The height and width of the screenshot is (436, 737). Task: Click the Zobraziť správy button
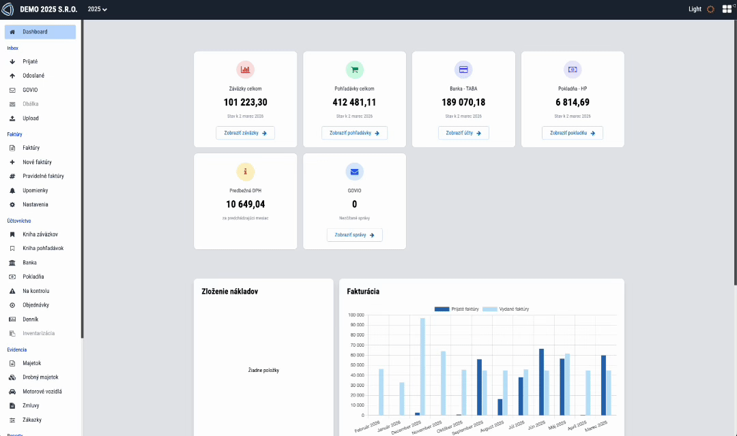tap(354, 235)
